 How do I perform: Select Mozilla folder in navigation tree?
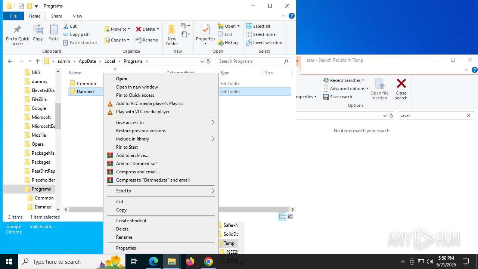pos(39,135)
